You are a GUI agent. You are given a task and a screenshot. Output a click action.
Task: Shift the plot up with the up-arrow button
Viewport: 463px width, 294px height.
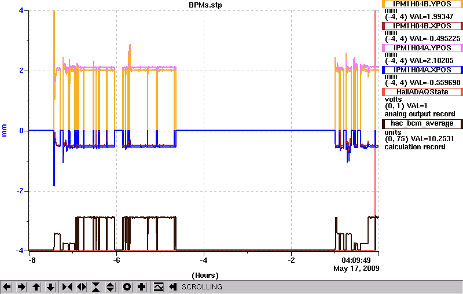click(x=36, y=287)
